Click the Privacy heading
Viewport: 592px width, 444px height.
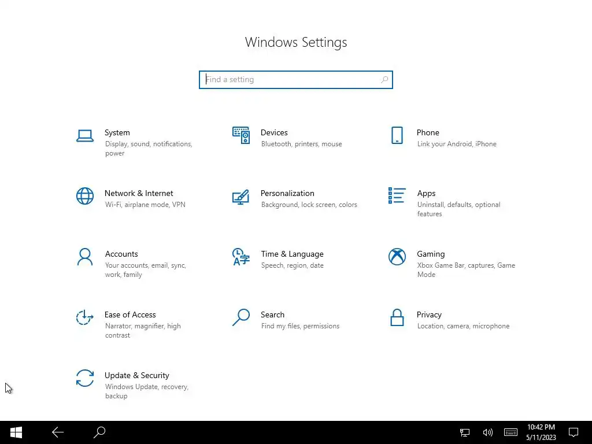coord(429,315)
